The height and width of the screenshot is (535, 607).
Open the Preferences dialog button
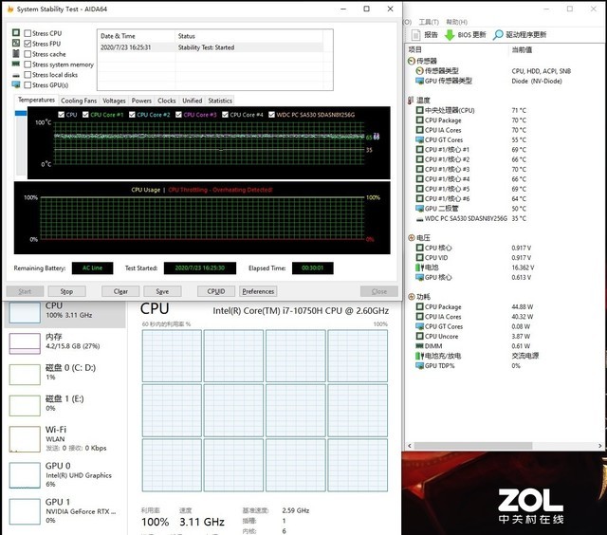[x=258, y=291]
